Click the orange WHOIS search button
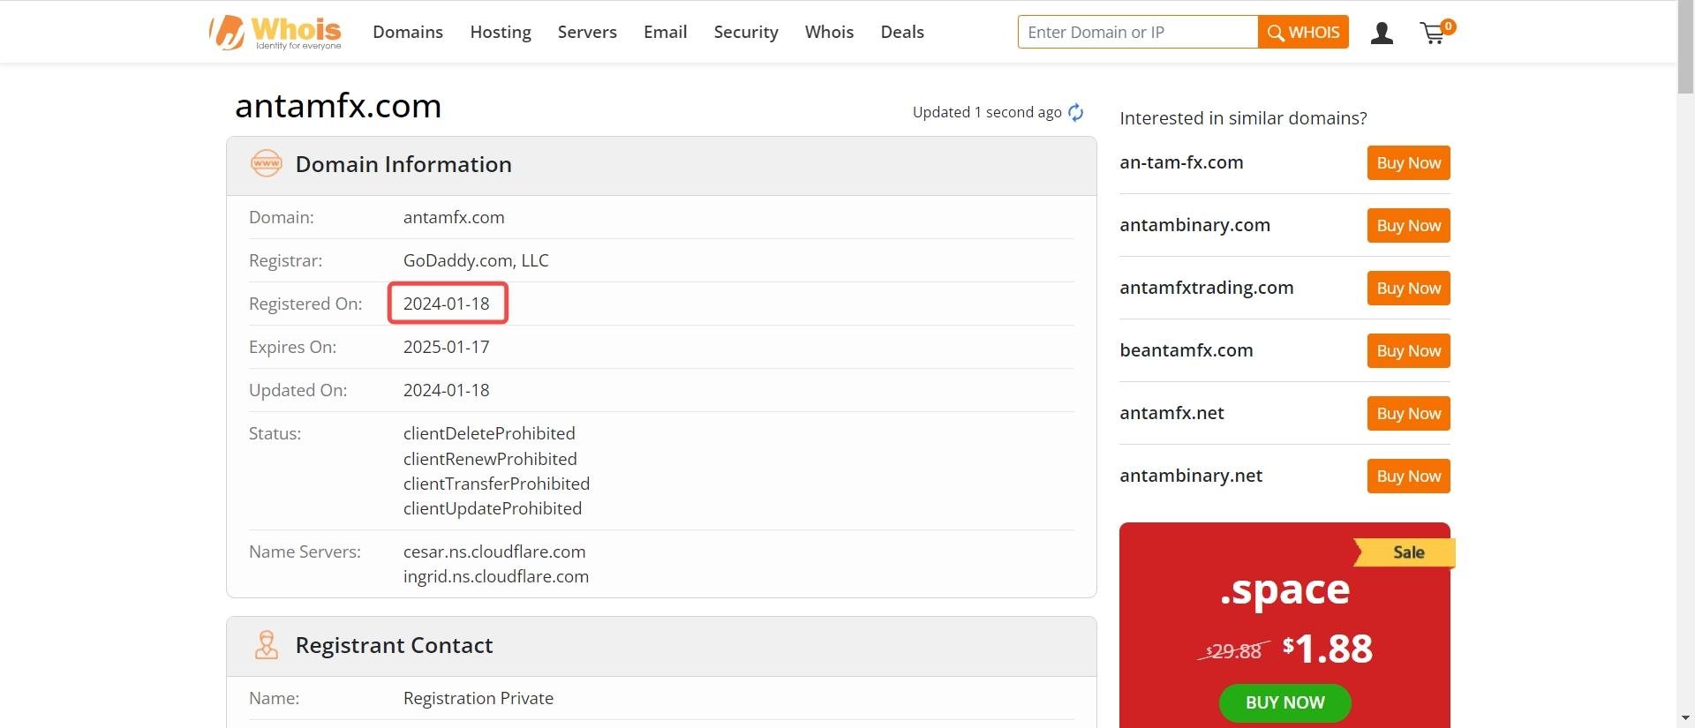The width and height of the screenshot is (1695, 728). pyautogui.click(x=1303, y=32)
